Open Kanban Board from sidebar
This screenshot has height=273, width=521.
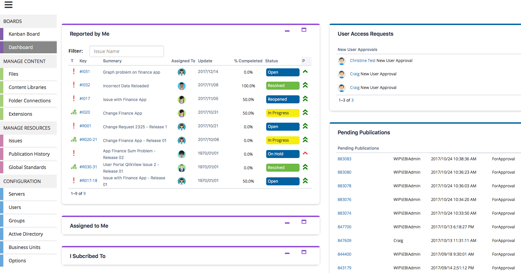tap(24, 34)
